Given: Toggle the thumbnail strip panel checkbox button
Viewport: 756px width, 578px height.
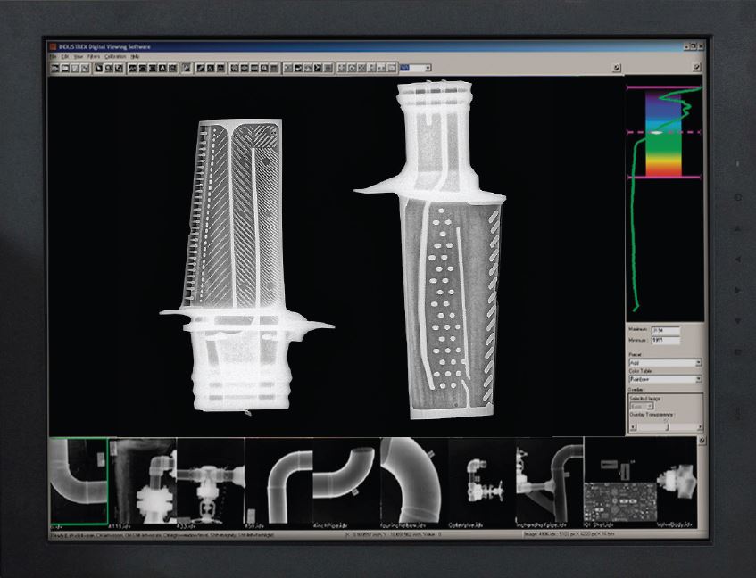Looking at the screenshot, I should click(x=701, y=440).
